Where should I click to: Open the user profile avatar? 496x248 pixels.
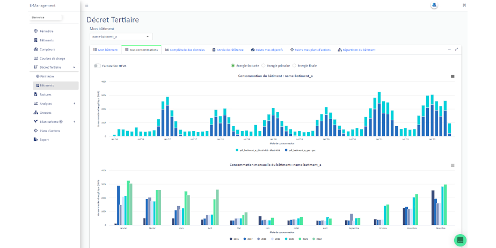tap(434, 5)
